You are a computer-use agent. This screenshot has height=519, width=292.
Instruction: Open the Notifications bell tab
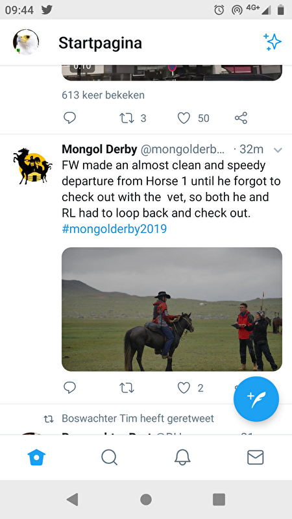click(x=182, y=457)
